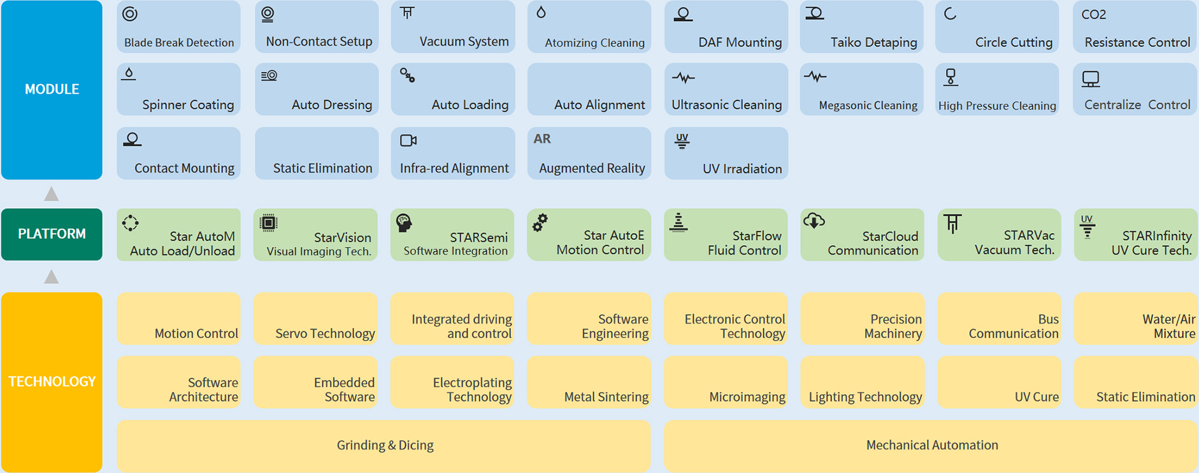Click the StarCloud Communication cloud icon
This screenshot has width=1199, height=473.
tap(814, 221)
